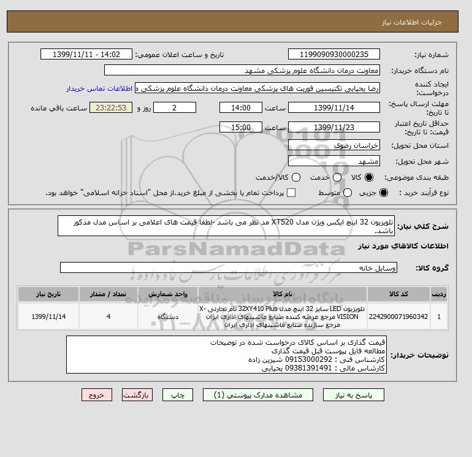Click unit cell دستگاه
472x457 pixels.
[168, 317]
